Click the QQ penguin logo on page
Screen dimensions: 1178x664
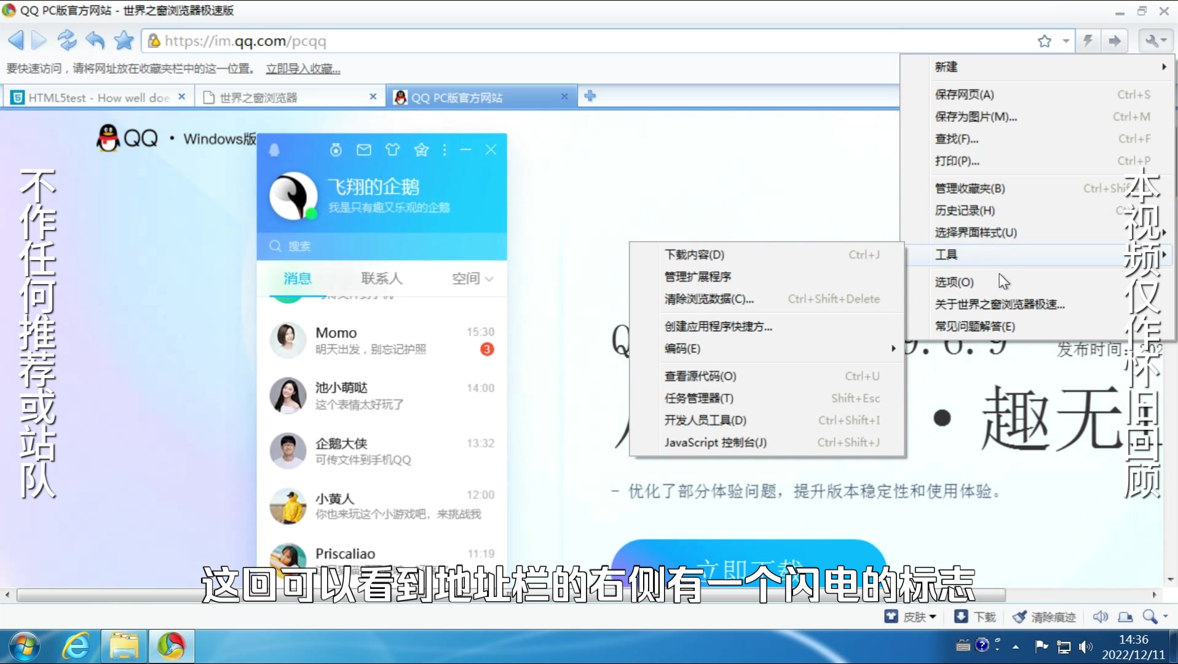[x=108, y=138]
